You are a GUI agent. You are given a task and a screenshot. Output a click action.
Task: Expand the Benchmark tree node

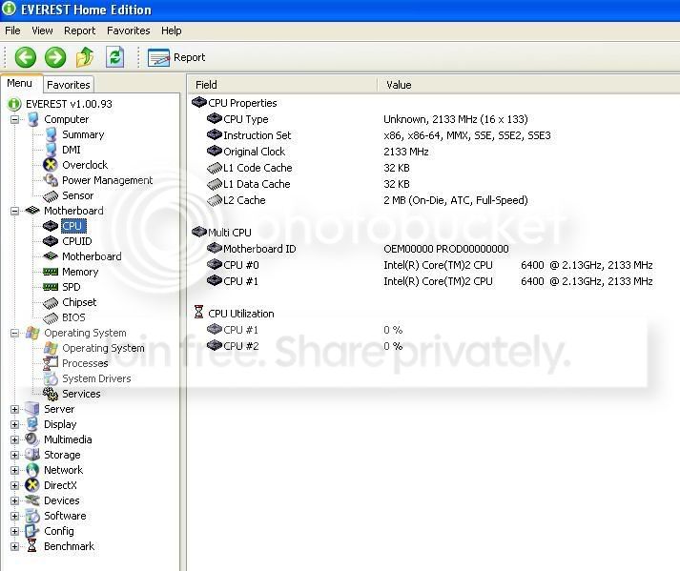[x=14, y=546]
